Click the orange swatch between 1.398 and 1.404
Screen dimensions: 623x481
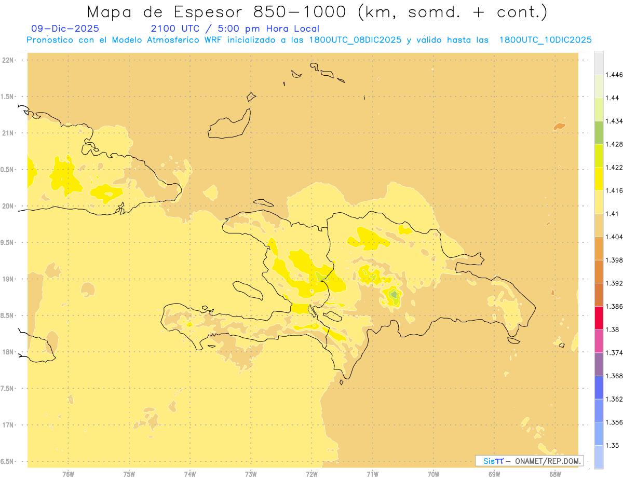[599, 248]
